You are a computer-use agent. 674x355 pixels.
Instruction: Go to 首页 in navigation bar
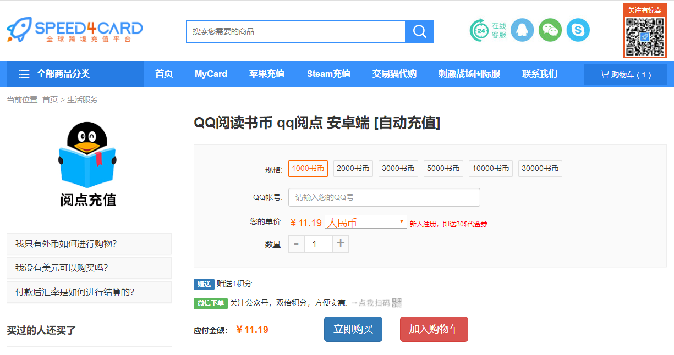pos(164,74)
